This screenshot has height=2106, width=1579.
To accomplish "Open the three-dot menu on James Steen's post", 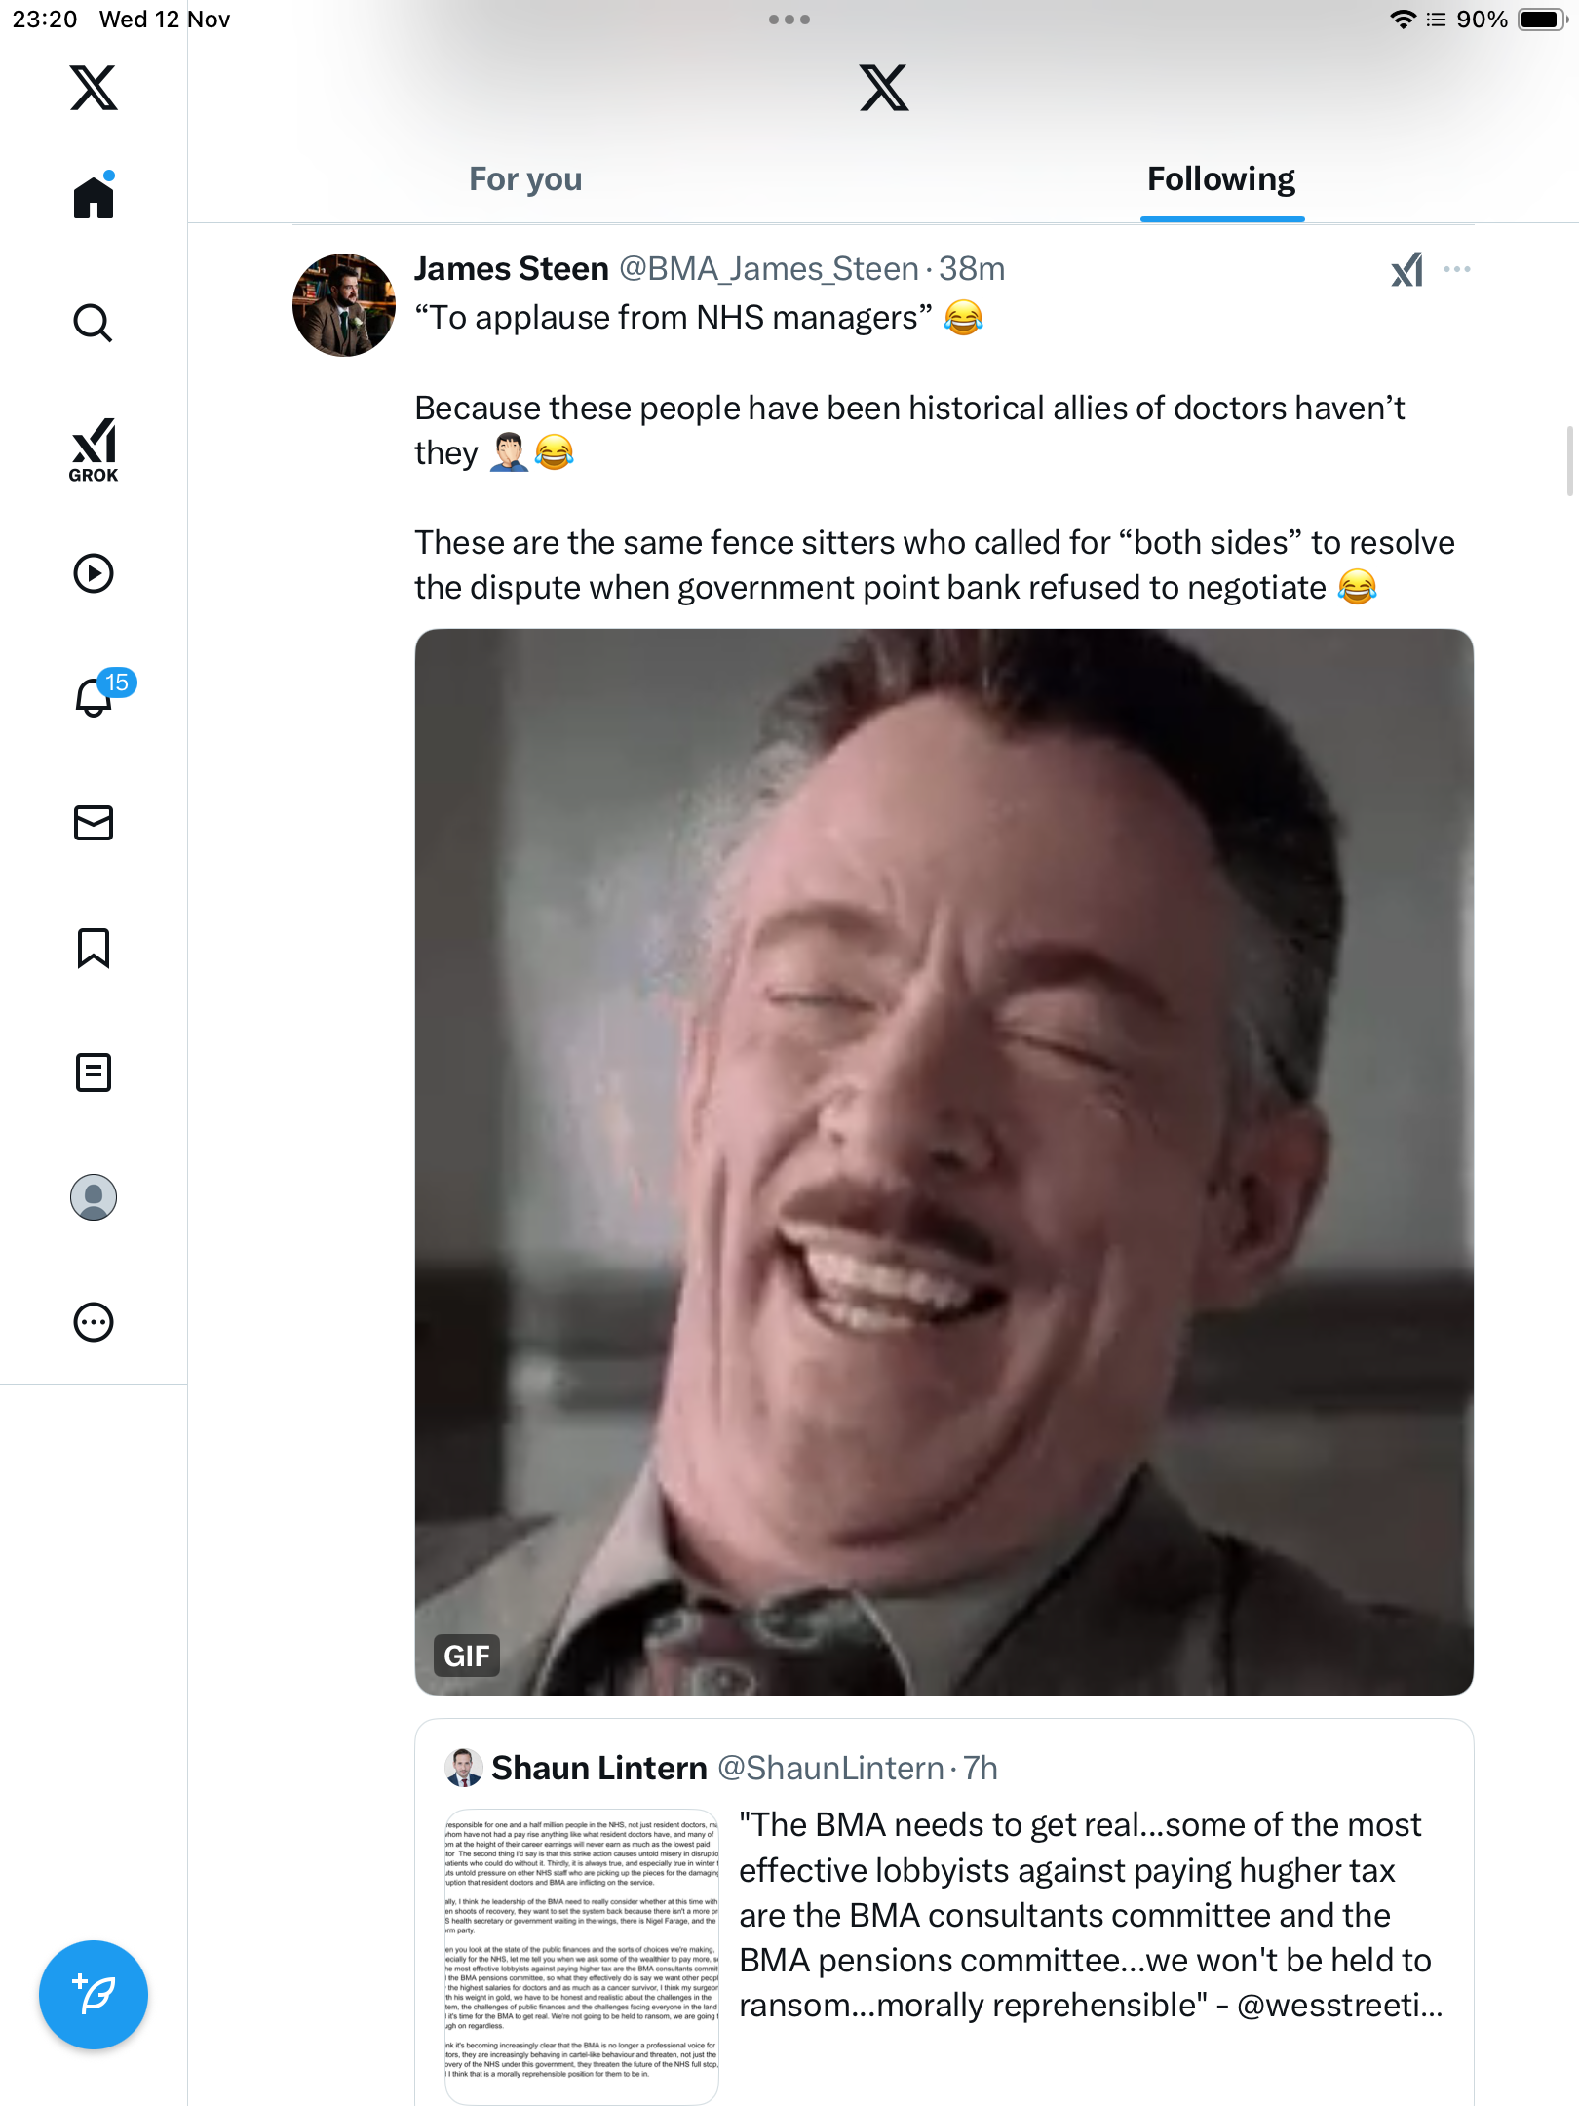I will click(x=1456, y=269).
